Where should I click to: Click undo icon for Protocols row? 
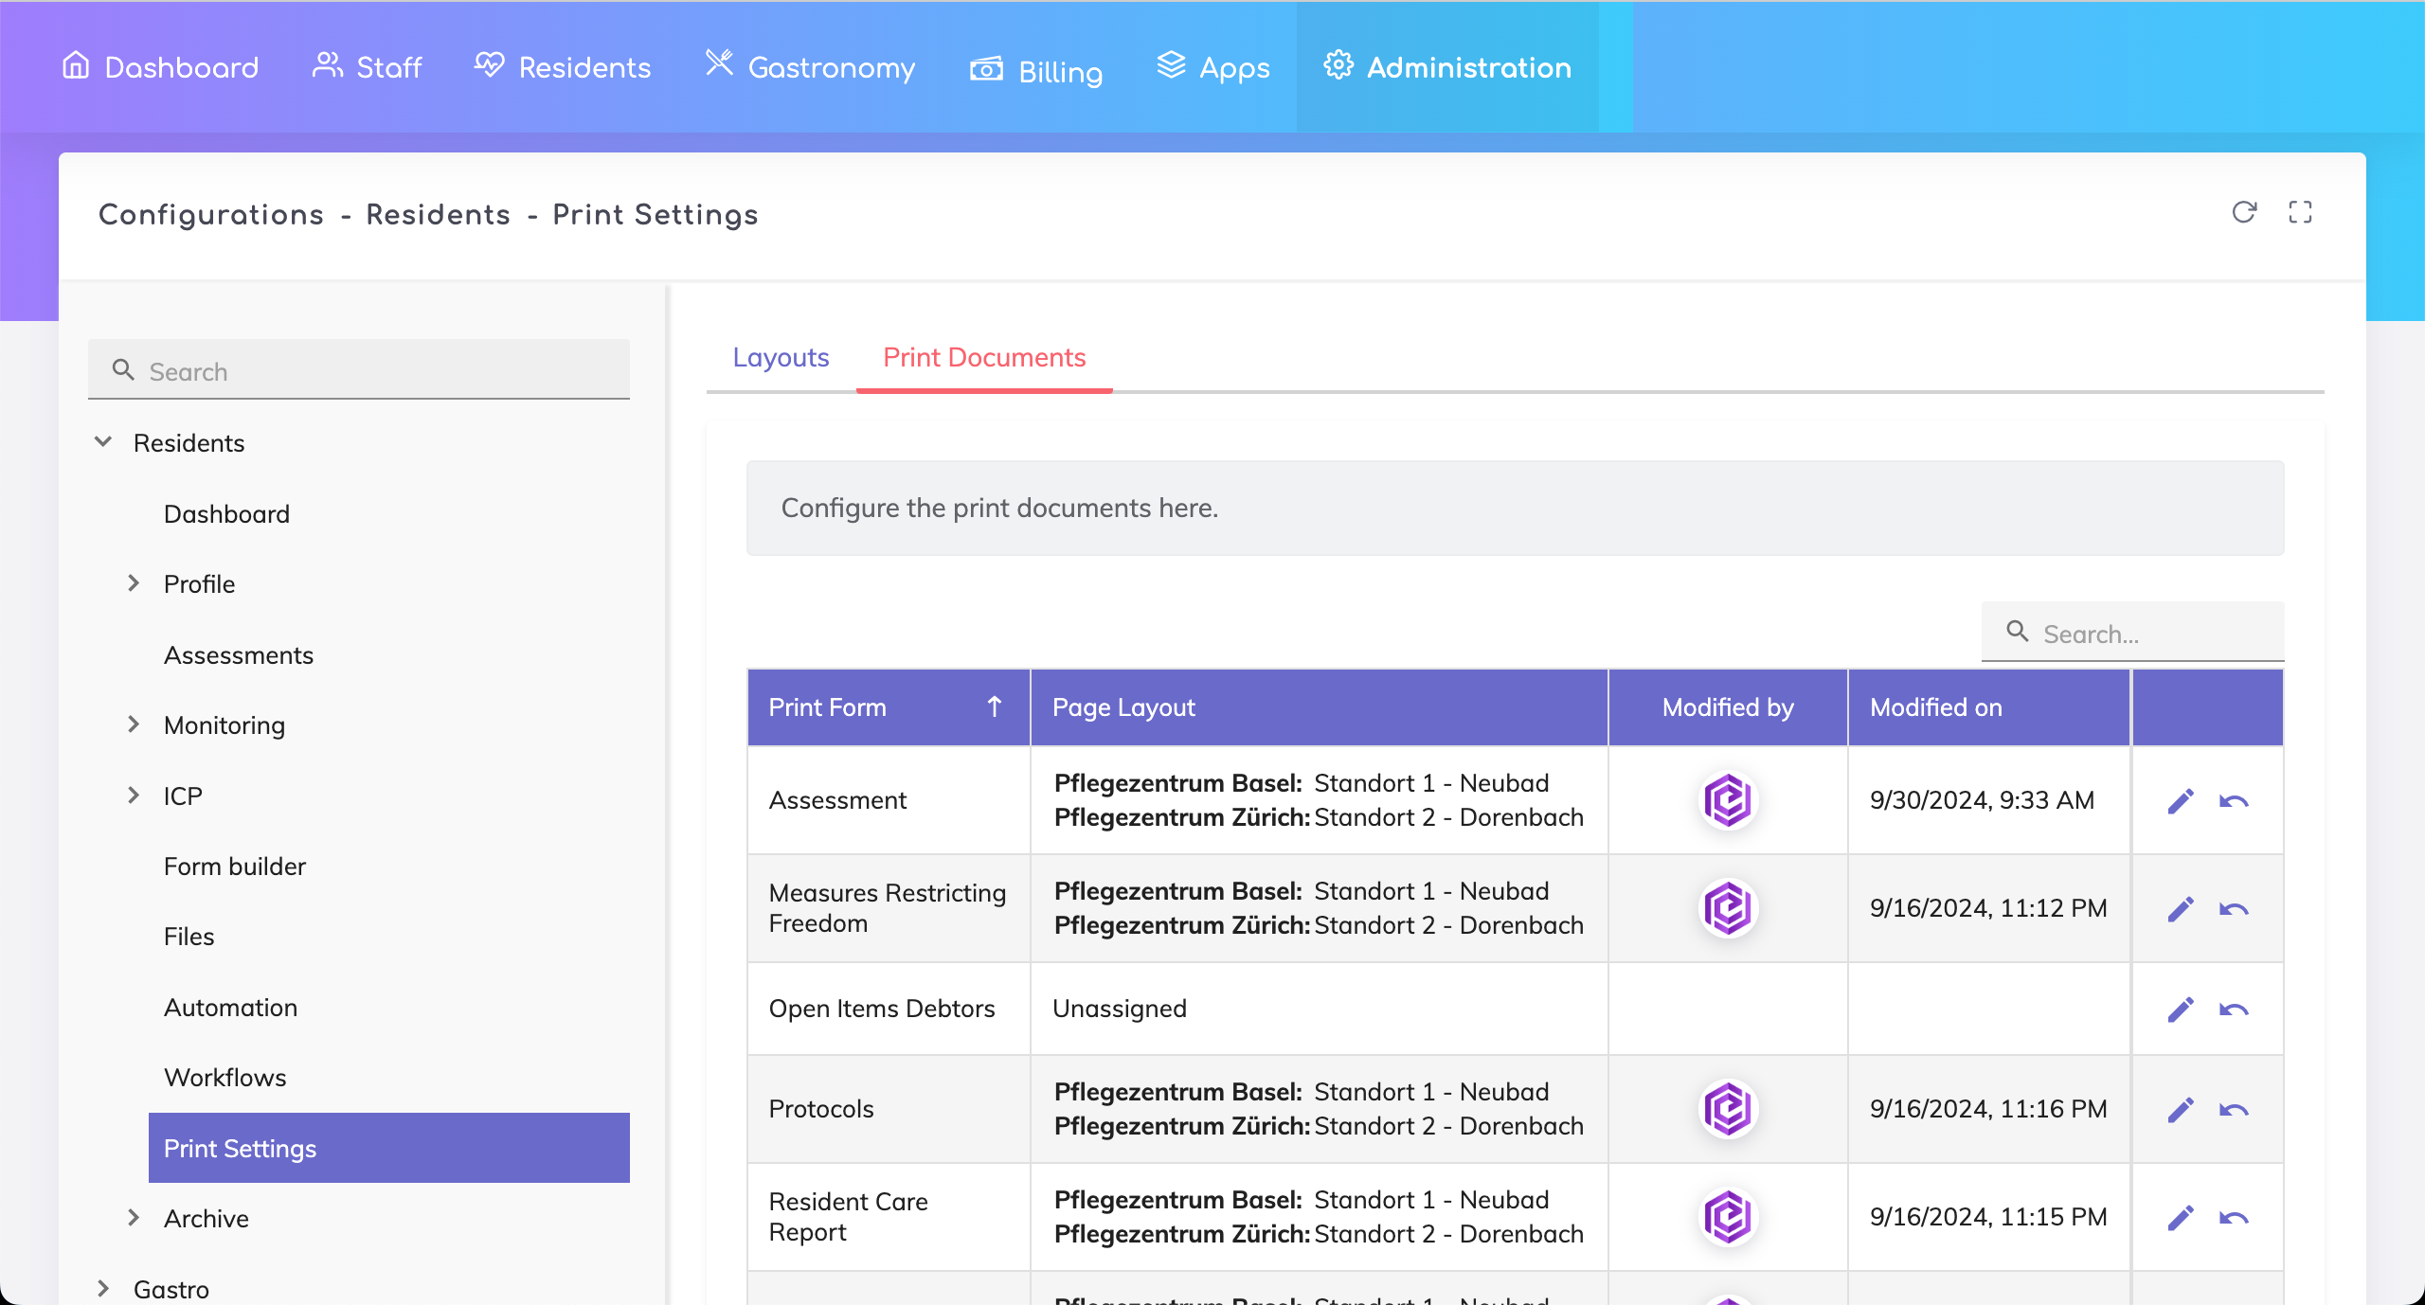2234,1110
